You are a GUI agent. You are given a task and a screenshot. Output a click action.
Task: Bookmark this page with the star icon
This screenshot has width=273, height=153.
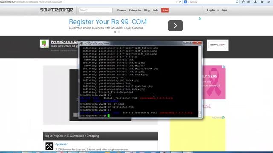(244, 2)
